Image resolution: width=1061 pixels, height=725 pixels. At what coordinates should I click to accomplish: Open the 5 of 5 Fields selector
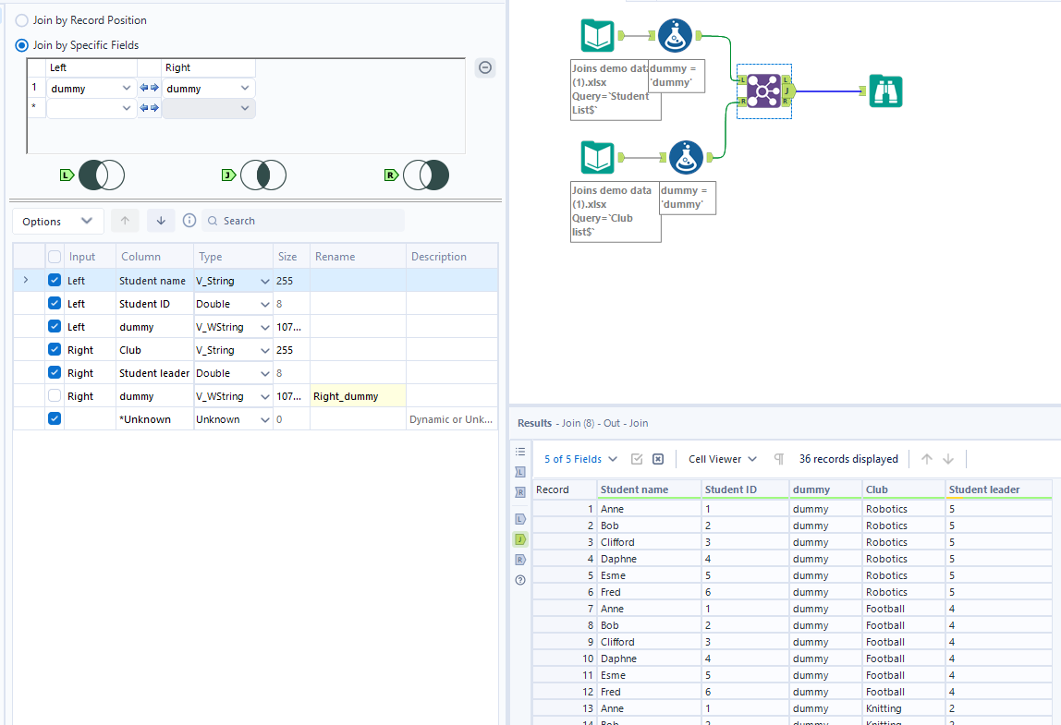point(580,459)
